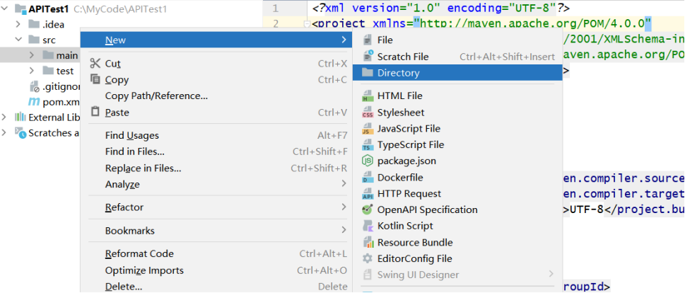Expand the test folder node
The width and height of the screenshot is (685, 293).
(x=32, y=71)
